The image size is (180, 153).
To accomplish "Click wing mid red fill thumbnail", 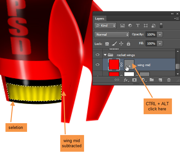I will coord(114,64).
